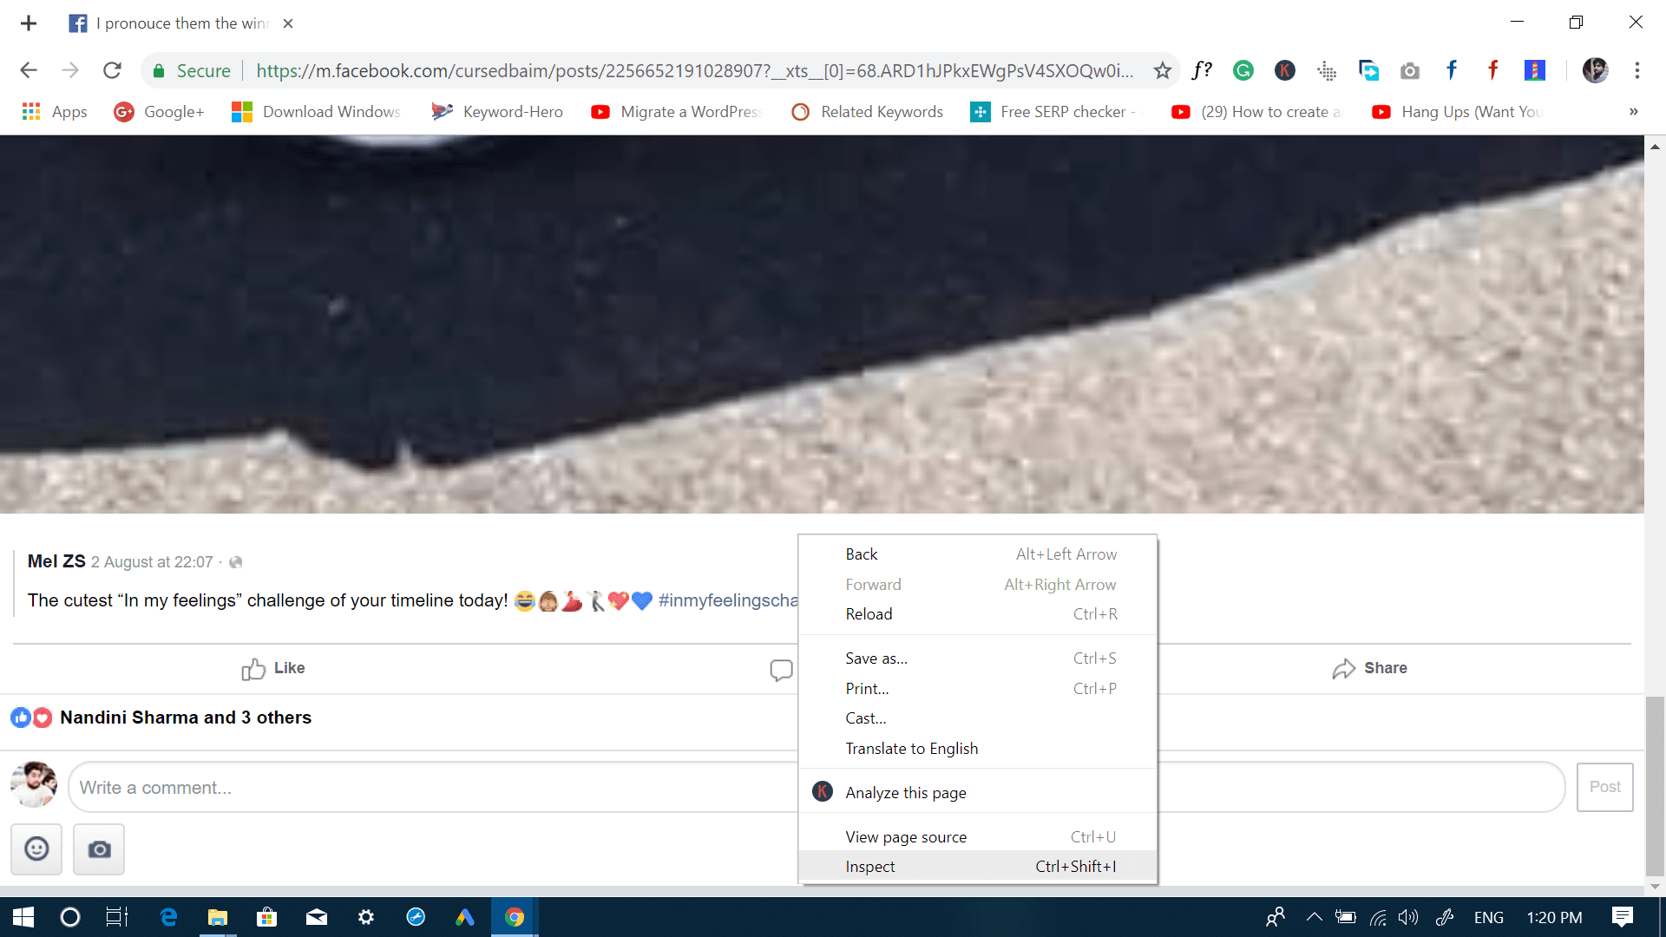Toggle the secure lock icon in address bar
Screen dimensions: 1666x937
pyautogui.click(x=159, y=71)
